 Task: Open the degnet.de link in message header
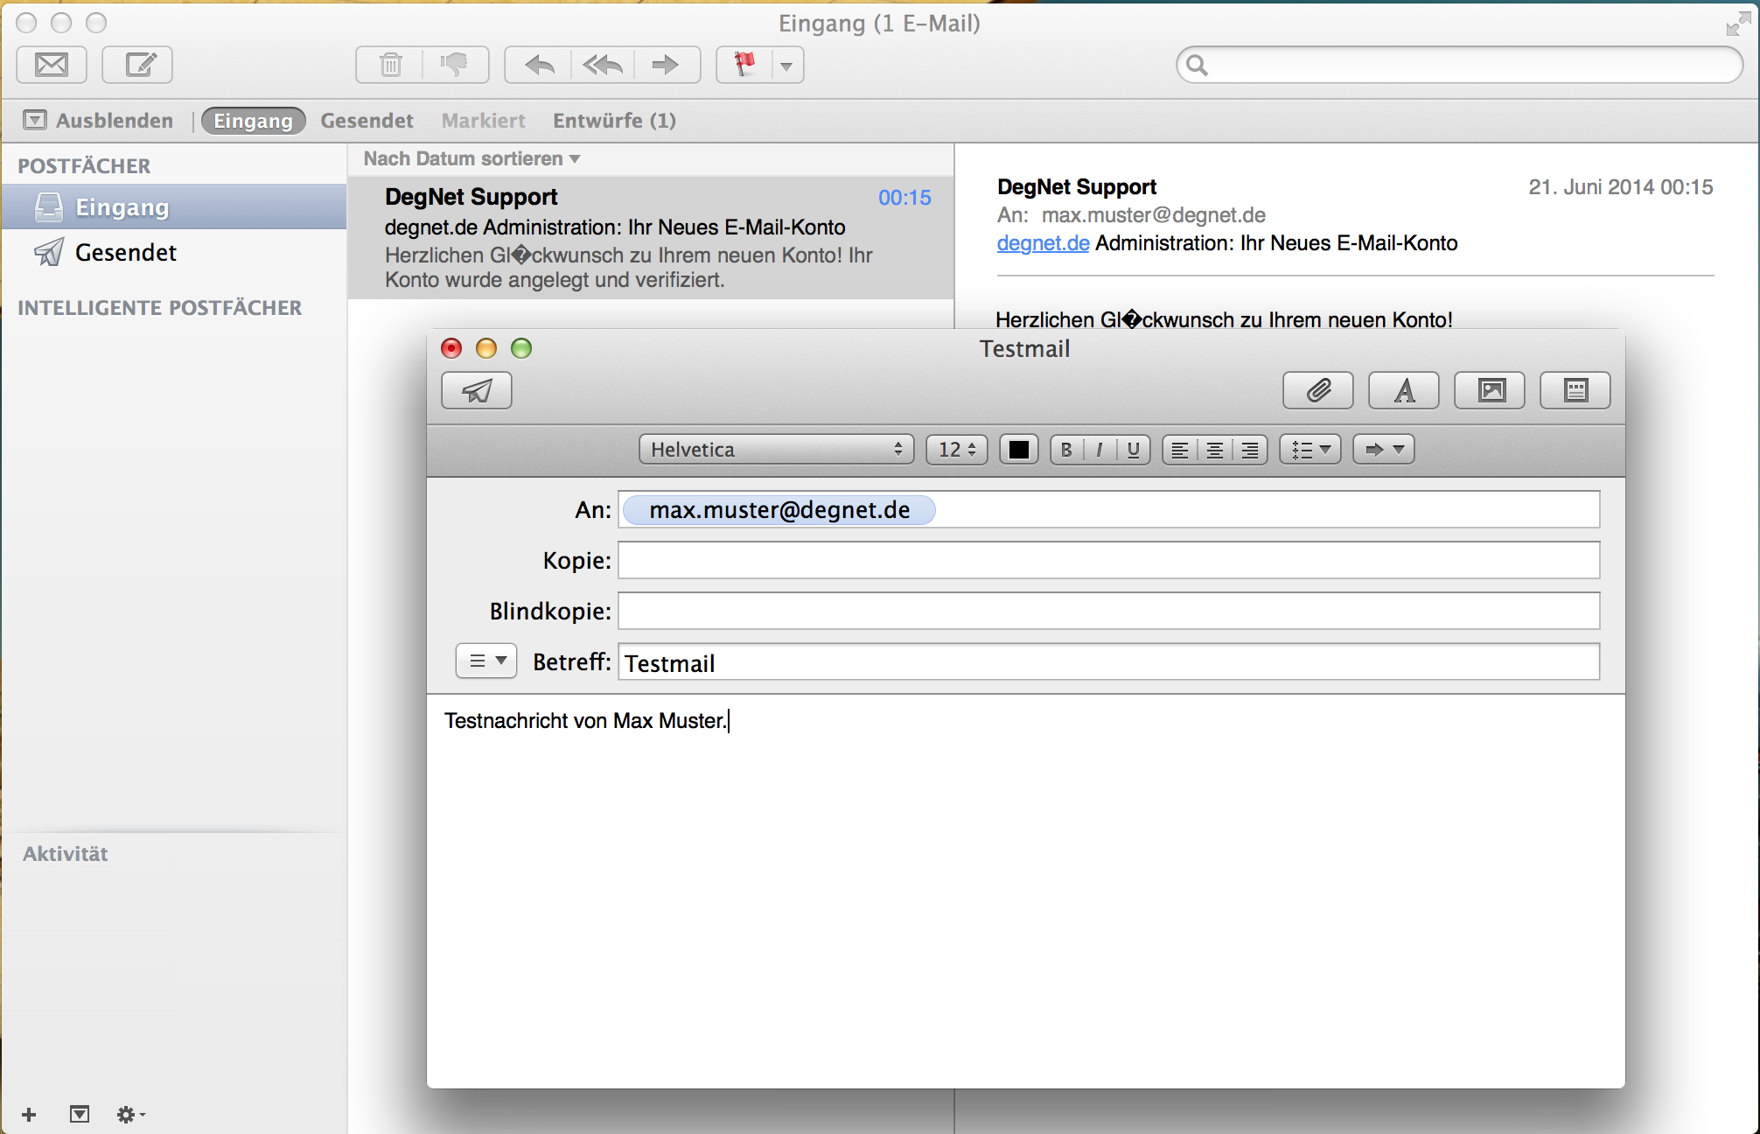coord(1043,243)
